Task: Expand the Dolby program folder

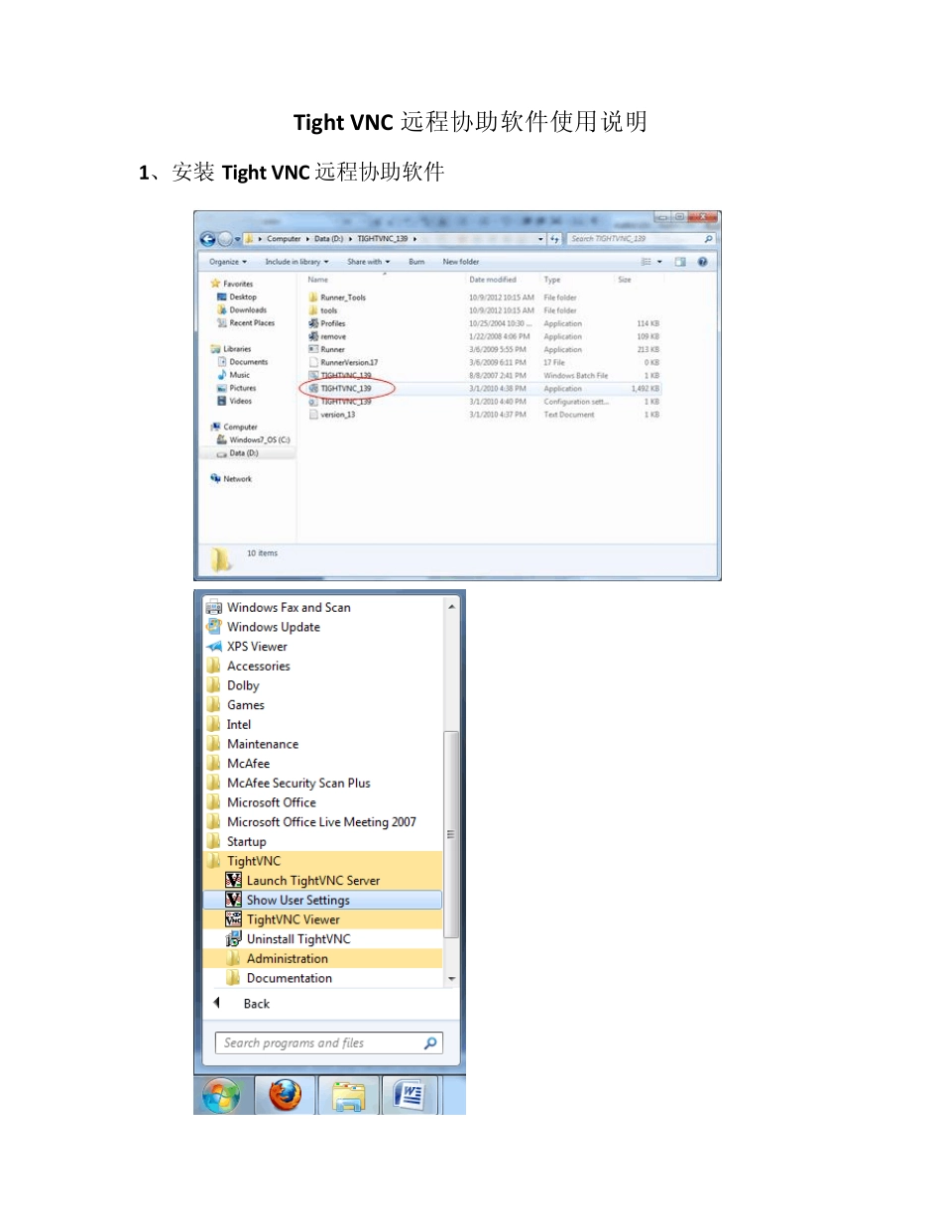Action: 243,685
